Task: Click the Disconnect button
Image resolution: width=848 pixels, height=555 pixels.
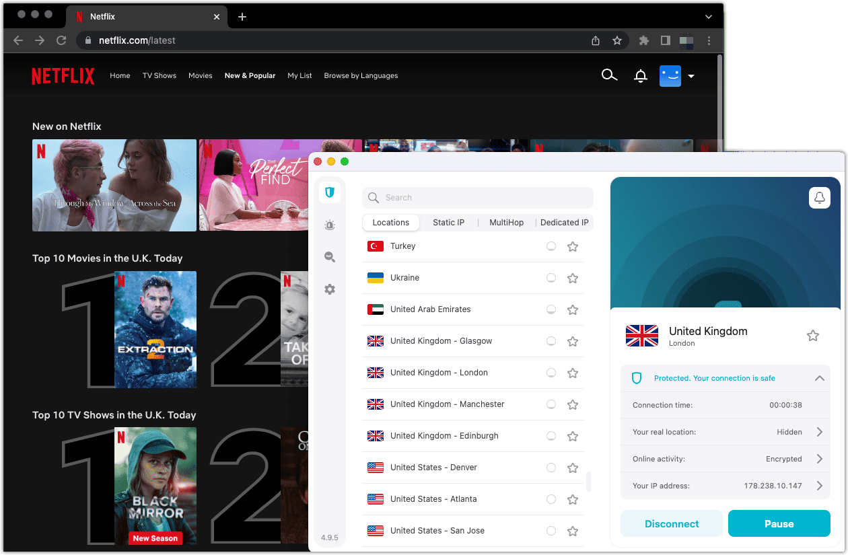Action: pos(671,523)
